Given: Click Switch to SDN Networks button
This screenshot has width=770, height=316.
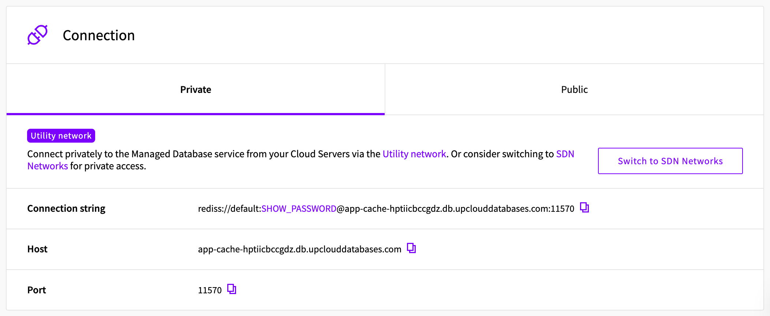Looking at the screenshot, I should tap(670, 161).
